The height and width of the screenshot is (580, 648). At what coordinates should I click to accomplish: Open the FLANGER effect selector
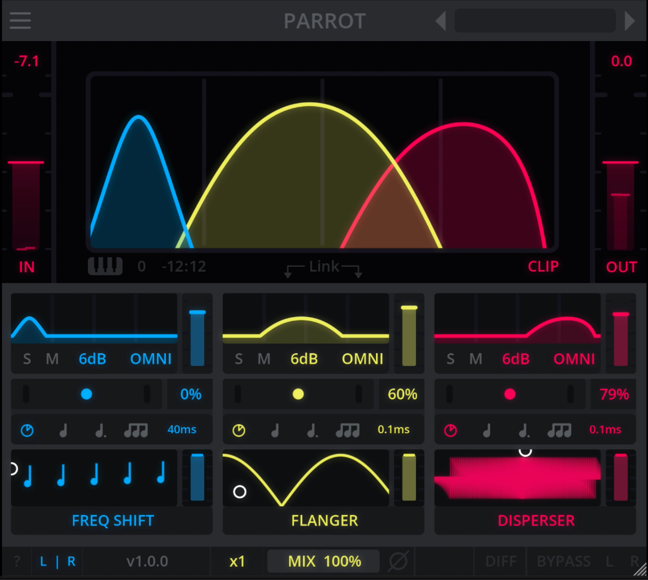point(324,520)
